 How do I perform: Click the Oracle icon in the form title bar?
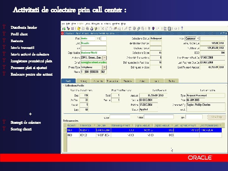tap(62, 33)
